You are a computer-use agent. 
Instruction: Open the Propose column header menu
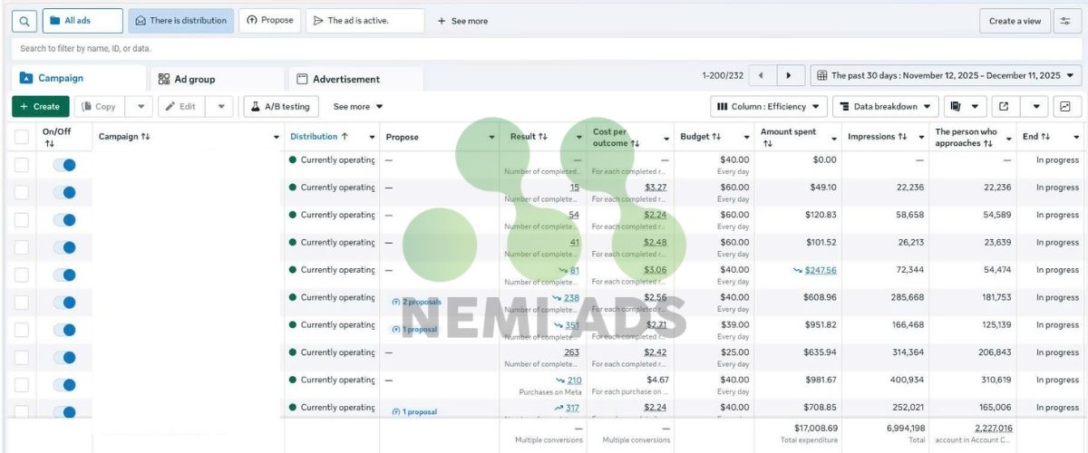(492, 138)
